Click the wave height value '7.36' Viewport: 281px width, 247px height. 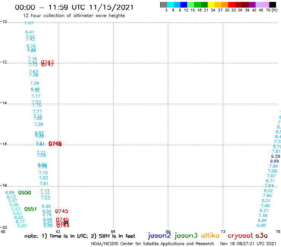pos(35,83)
